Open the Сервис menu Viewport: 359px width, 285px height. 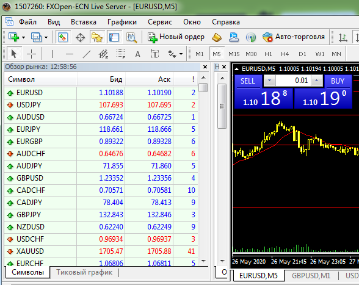[x=160, y=22]
